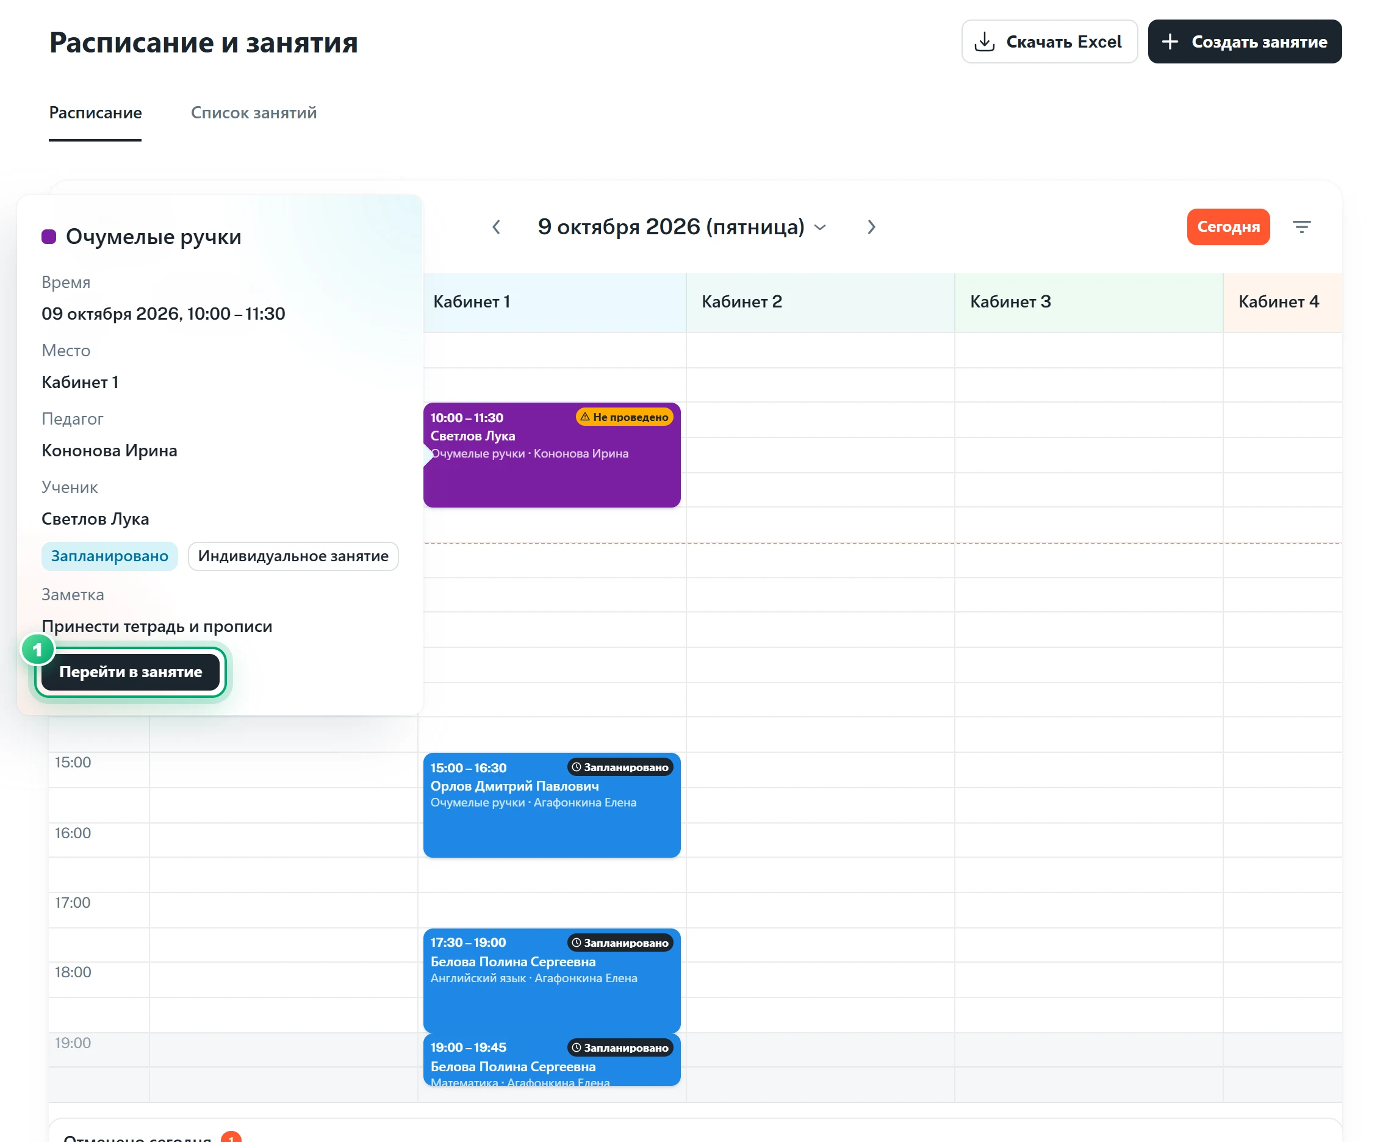
Task: Click the note Принести тетрадь и прописи
Action: tap(157, 627)
